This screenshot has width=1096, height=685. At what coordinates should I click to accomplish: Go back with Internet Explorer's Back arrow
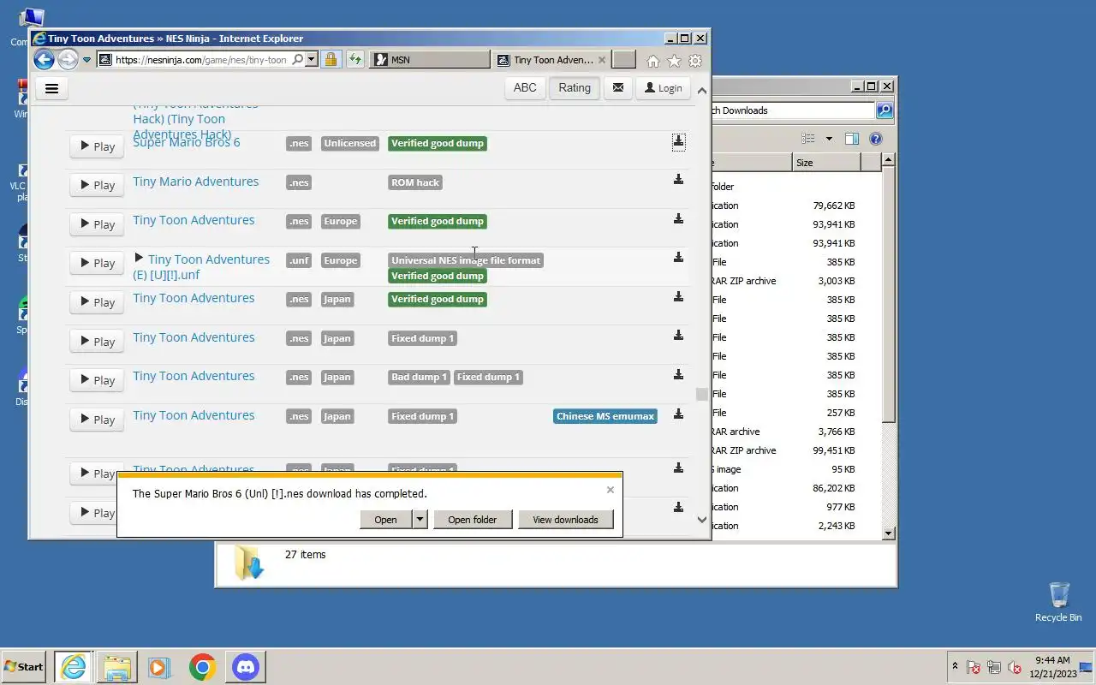click(x=44, y=60)
